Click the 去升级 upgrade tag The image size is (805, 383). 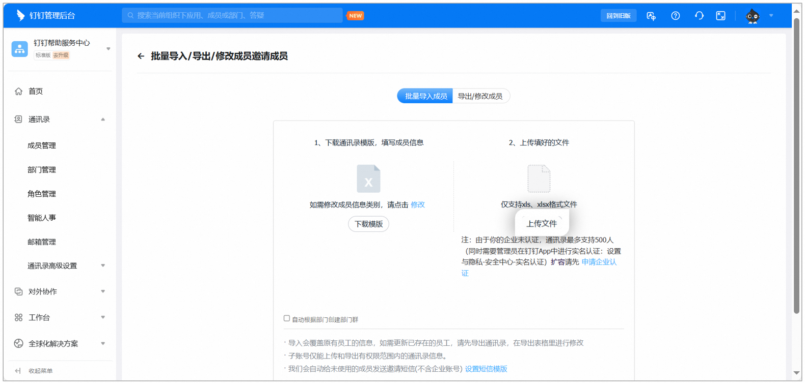point(61,55)
